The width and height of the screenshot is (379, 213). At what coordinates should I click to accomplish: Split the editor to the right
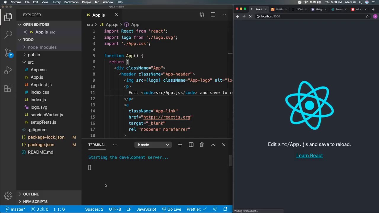pyautogui.click(x=213, y=15)
